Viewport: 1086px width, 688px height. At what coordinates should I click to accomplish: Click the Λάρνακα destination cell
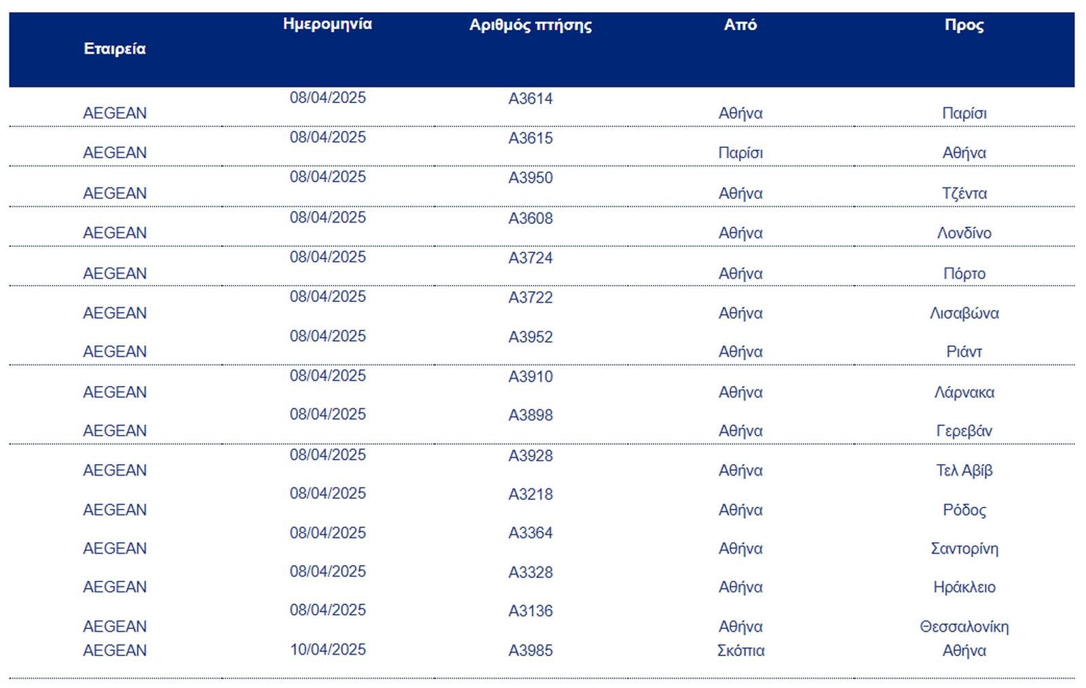(964, 392)
